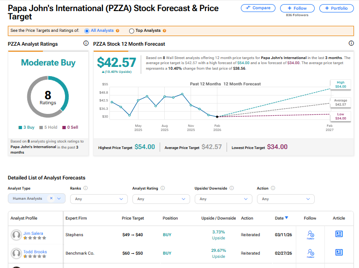Screen dimensions: 359x268
Task: Sort by Price Target column header
Action: pyautogui.click(x=133, y=218)
